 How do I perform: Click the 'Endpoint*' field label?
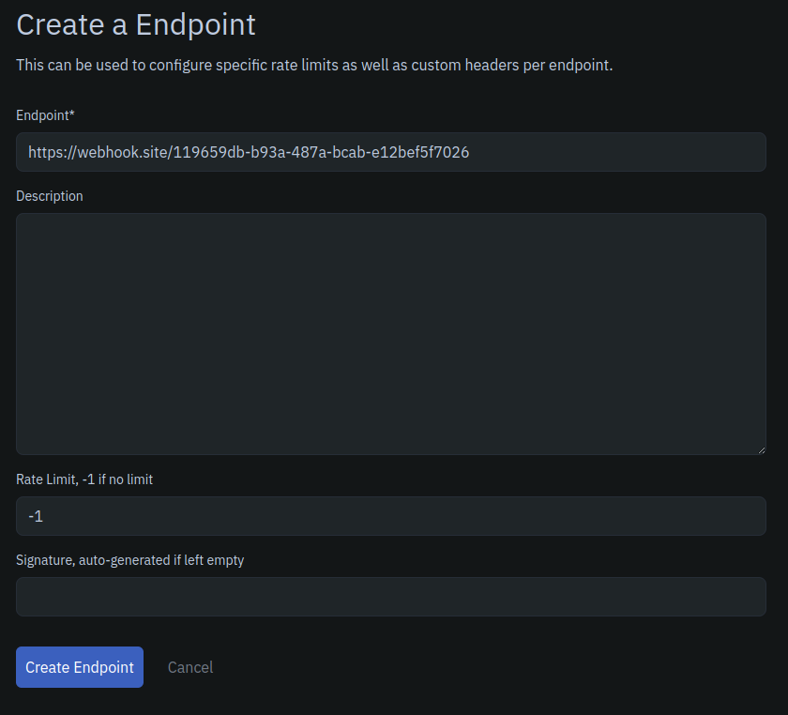click(x=45, y=114)
